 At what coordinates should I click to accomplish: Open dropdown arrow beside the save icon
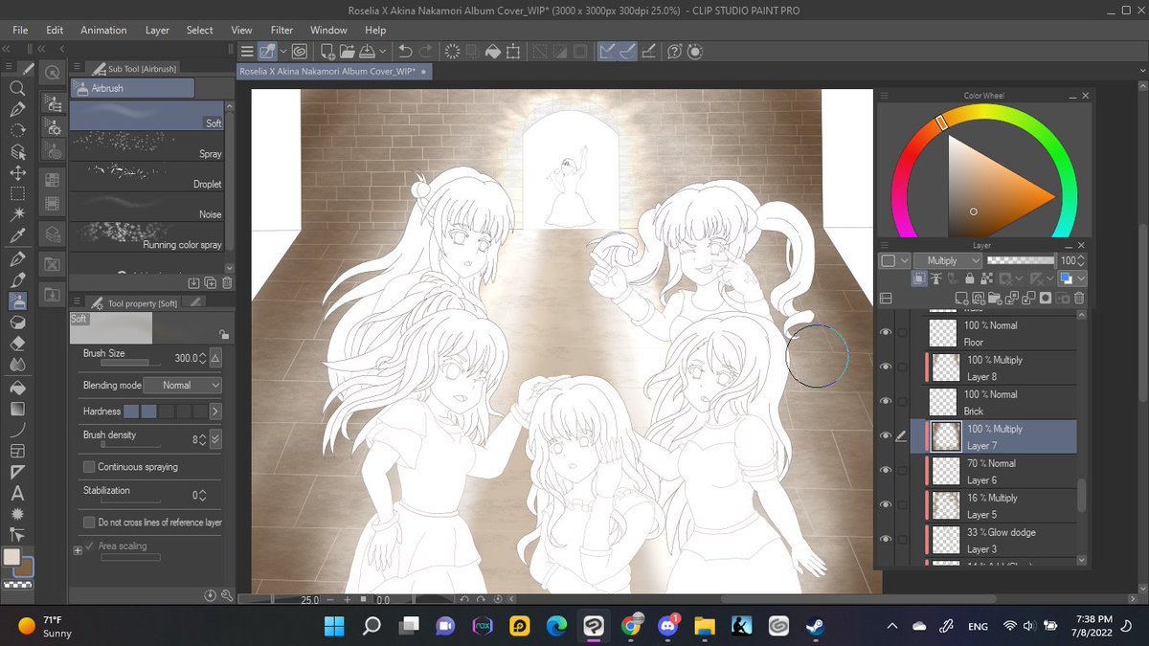click(383, 52)
